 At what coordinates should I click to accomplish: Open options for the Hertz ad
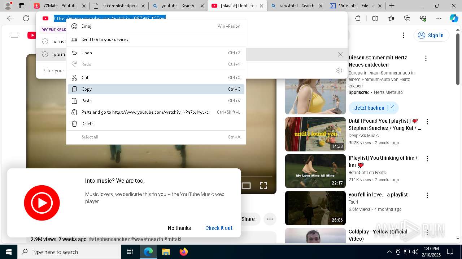tap(426, 58)
